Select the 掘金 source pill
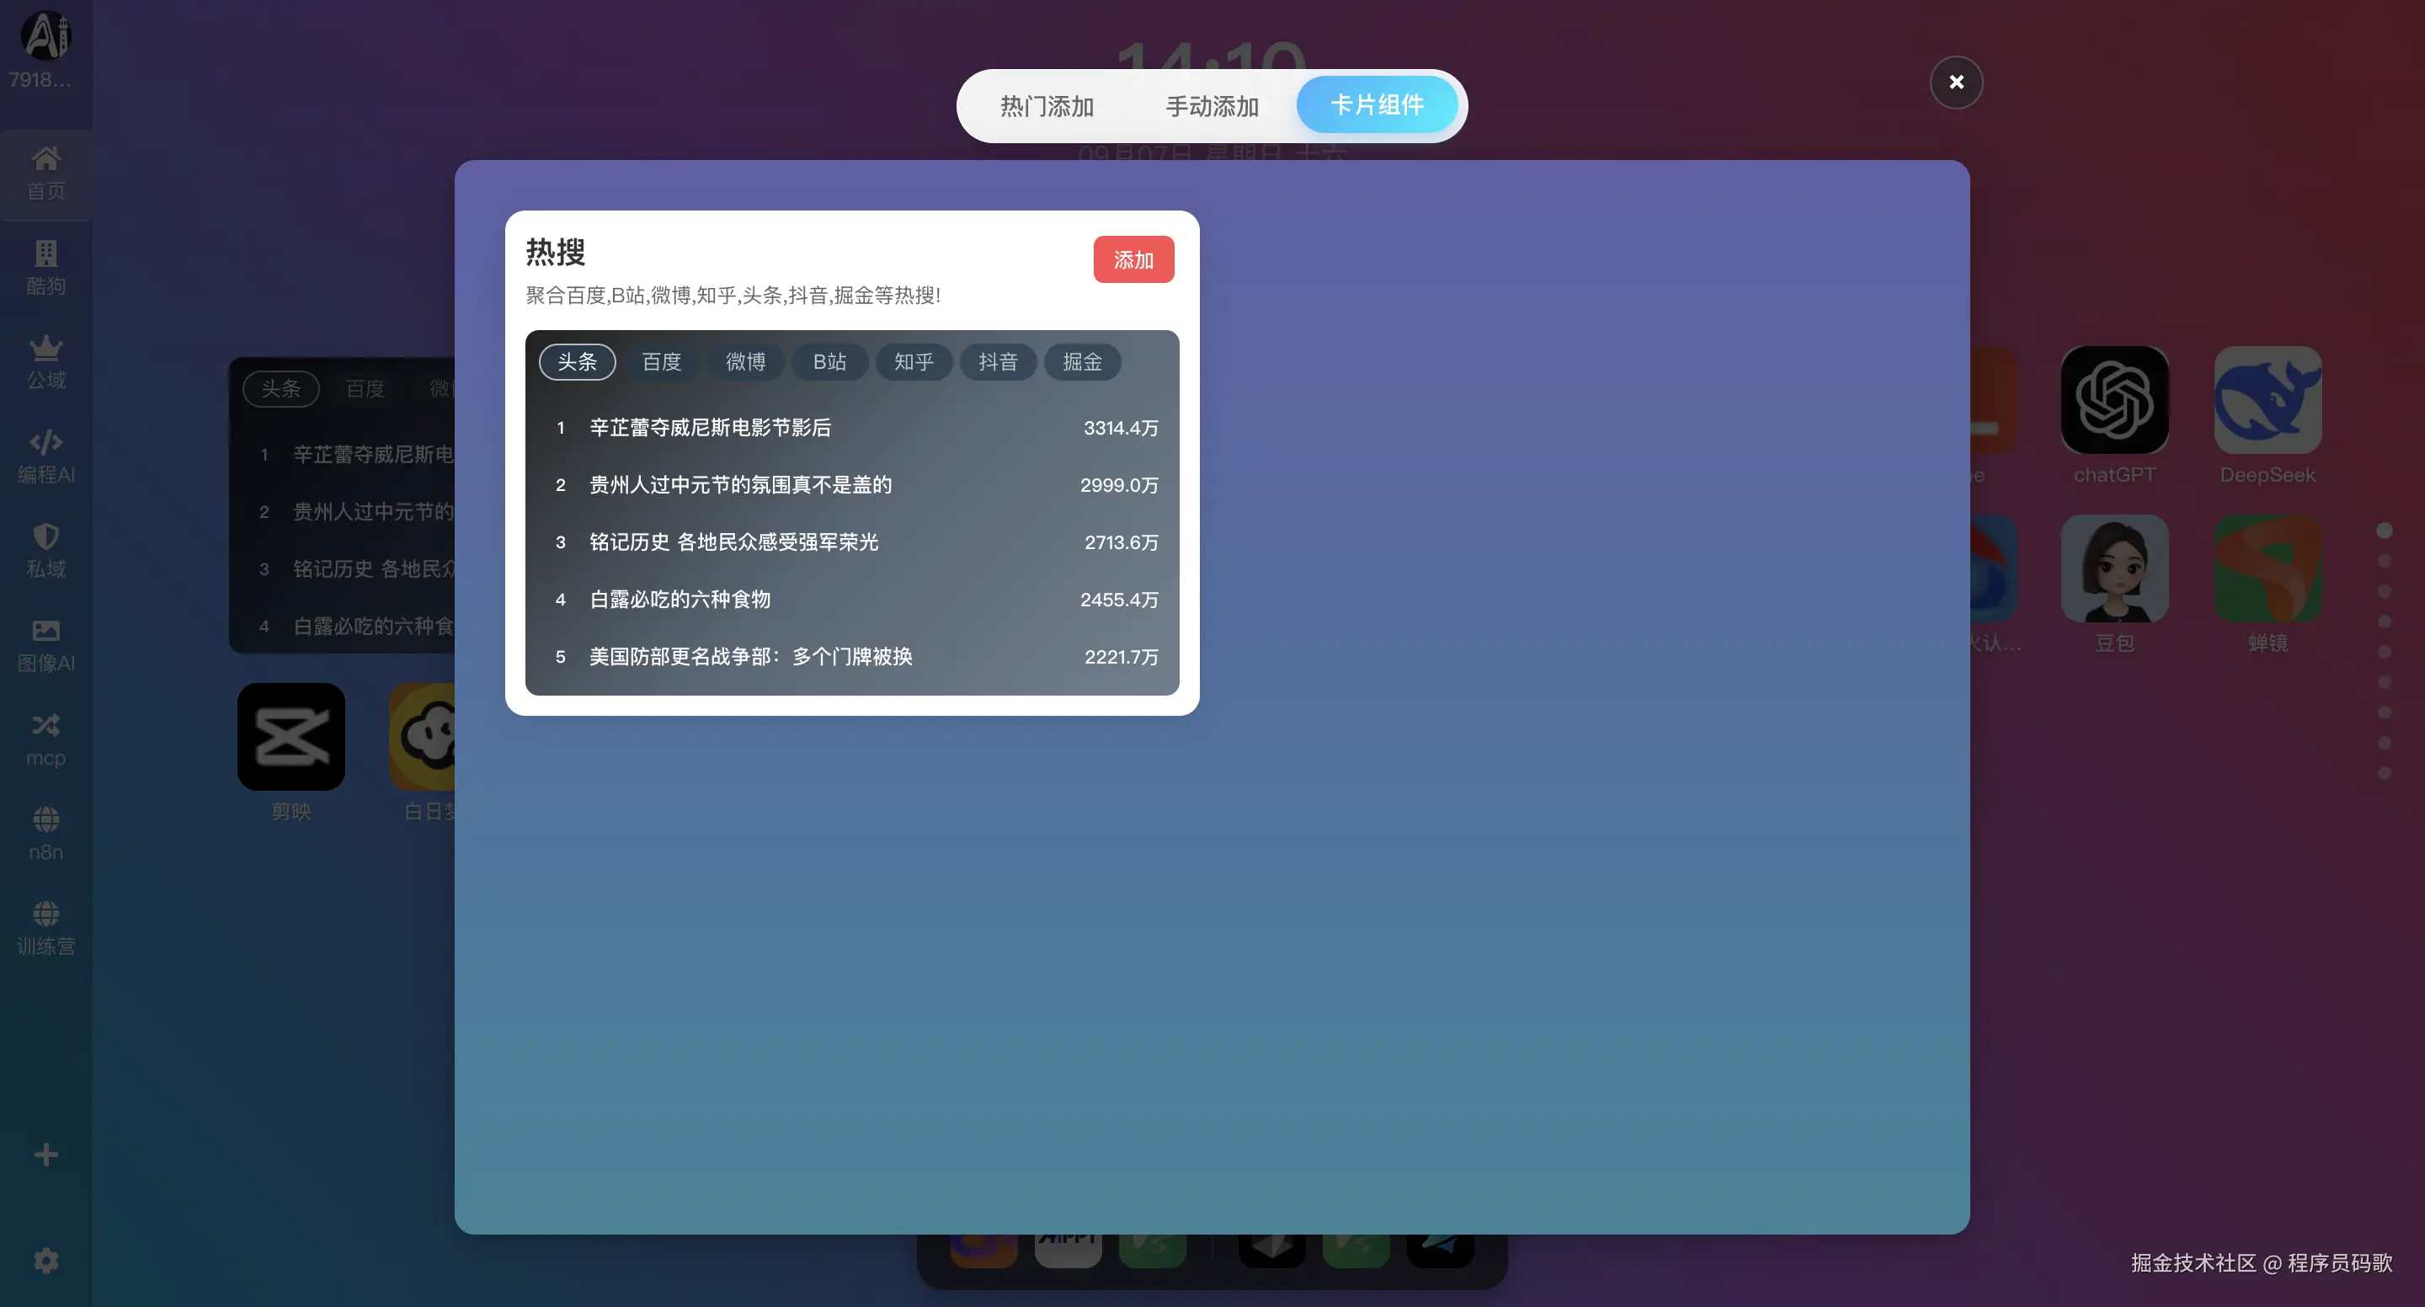 point(1082,361)
